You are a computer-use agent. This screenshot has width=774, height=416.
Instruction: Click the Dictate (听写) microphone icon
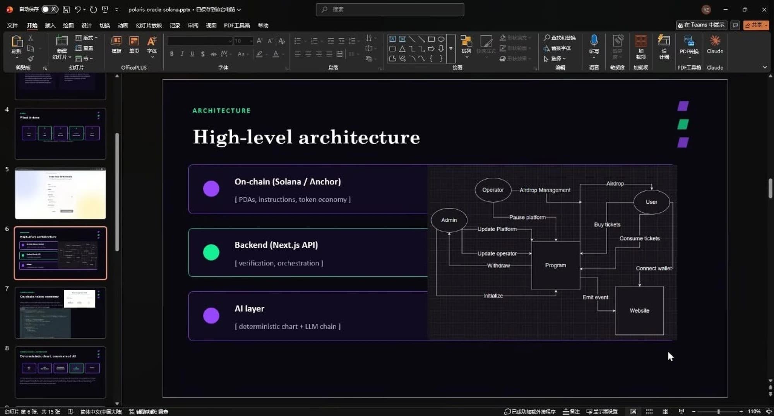pyautogui.click(x=594, y=40)
